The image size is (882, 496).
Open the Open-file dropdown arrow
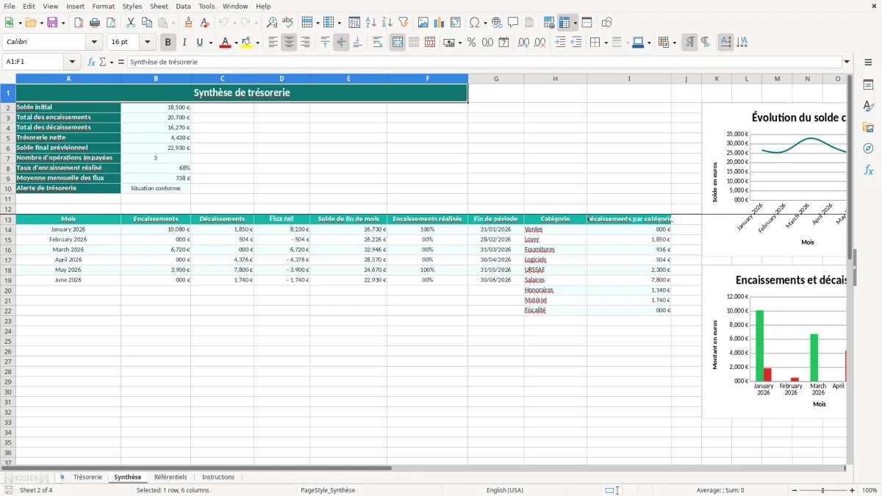click(41, 23)
